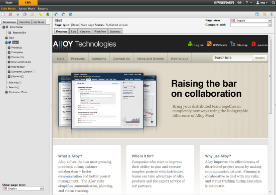This screenshot has height=195, width=276.
Task: Click the yellow file manager icon at right
Action: click(x=264, y=14)
